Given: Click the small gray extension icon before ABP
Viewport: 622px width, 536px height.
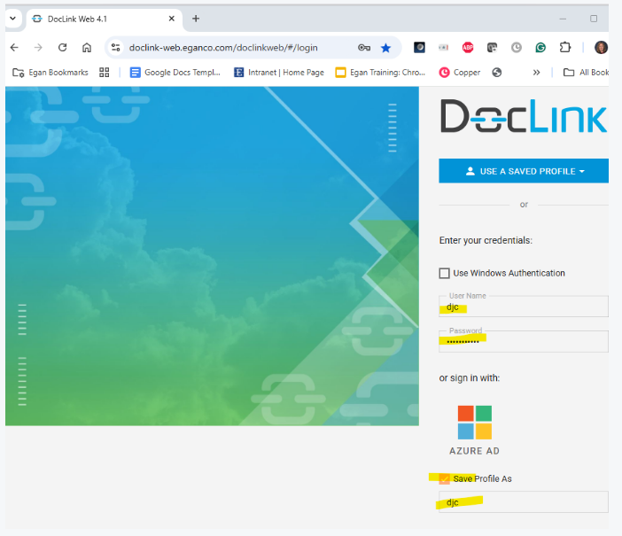Looking at the screenshot, I should pos(444,48).
